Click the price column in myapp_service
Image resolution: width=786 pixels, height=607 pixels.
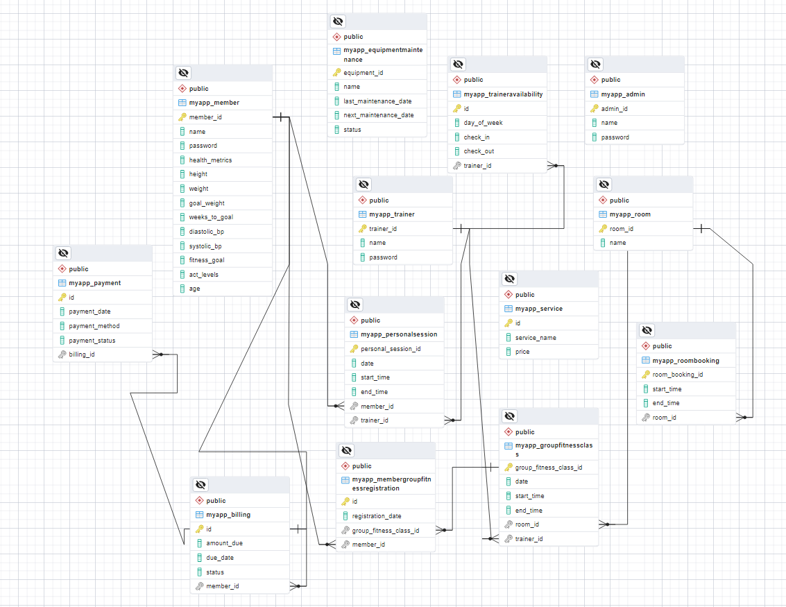[x=549, y=352]
